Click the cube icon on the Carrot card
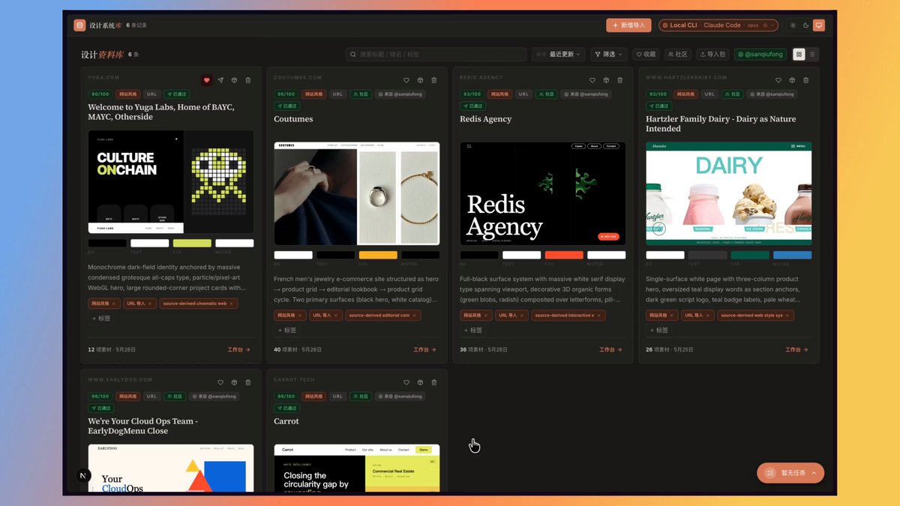Viewport: 900px width, 506px height. (x=420, y=382)
